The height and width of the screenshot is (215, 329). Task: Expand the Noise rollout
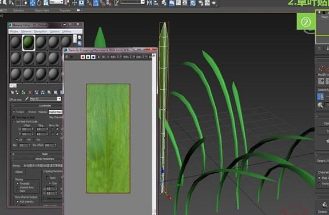coord(37,154)
